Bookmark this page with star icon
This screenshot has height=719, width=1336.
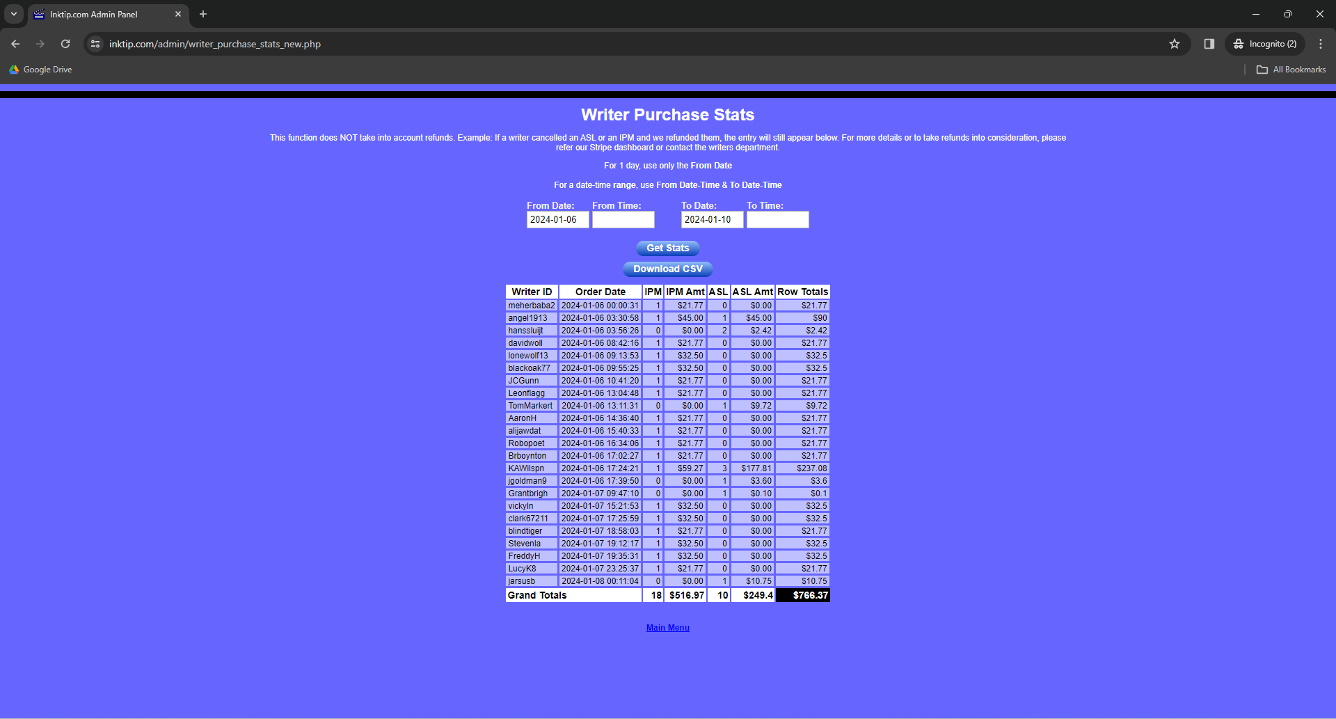pos(1175,44)
